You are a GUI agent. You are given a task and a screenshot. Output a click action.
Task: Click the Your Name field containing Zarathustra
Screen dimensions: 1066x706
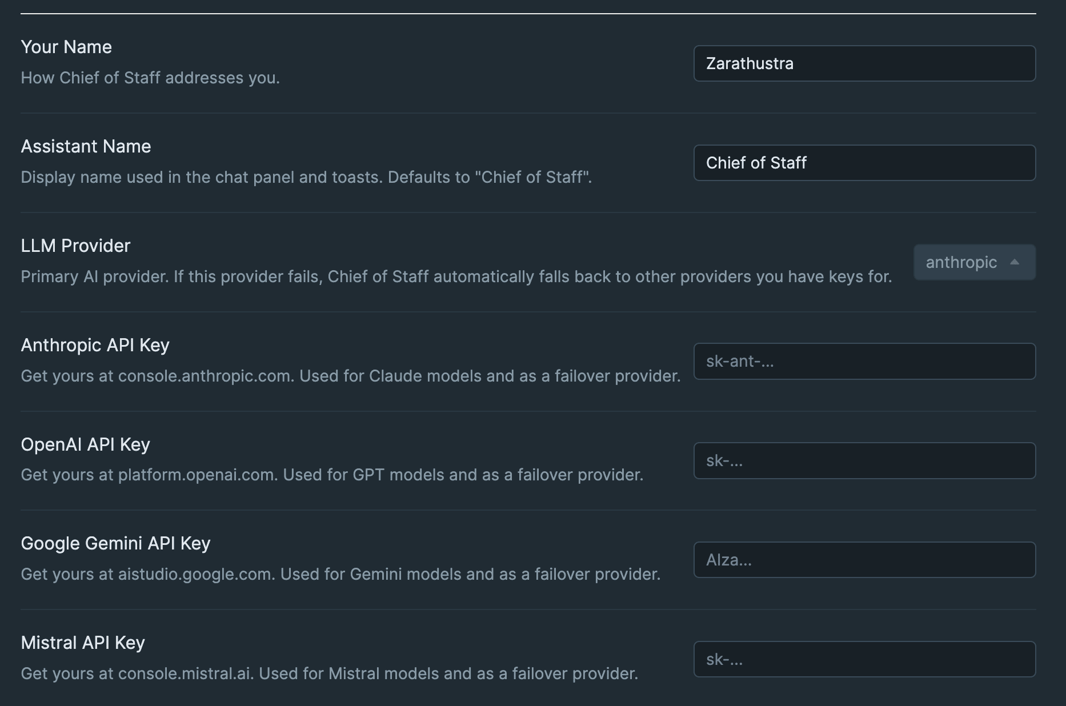(x=864, y=63)
